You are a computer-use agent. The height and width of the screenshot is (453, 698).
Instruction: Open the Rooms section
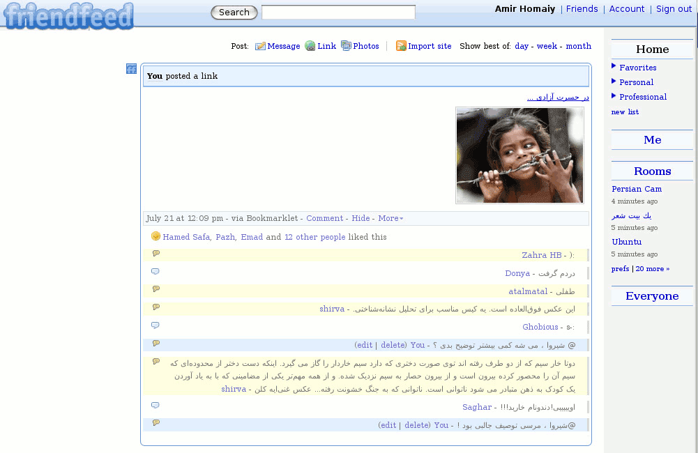pos(652,171)
